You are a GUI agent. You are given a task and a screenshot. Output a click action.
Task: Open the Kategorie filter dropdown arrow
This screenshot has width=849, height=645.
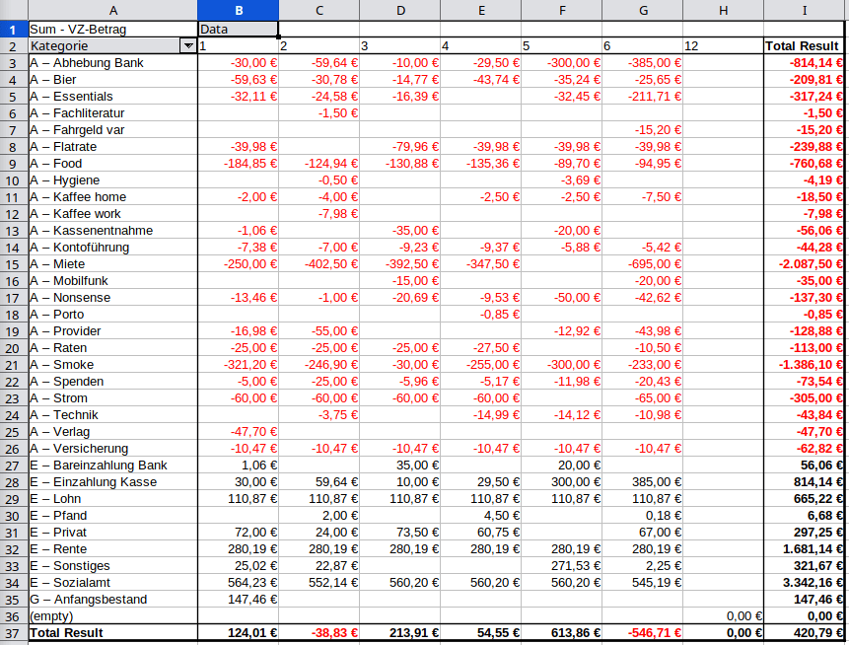(x=187, y=46)
